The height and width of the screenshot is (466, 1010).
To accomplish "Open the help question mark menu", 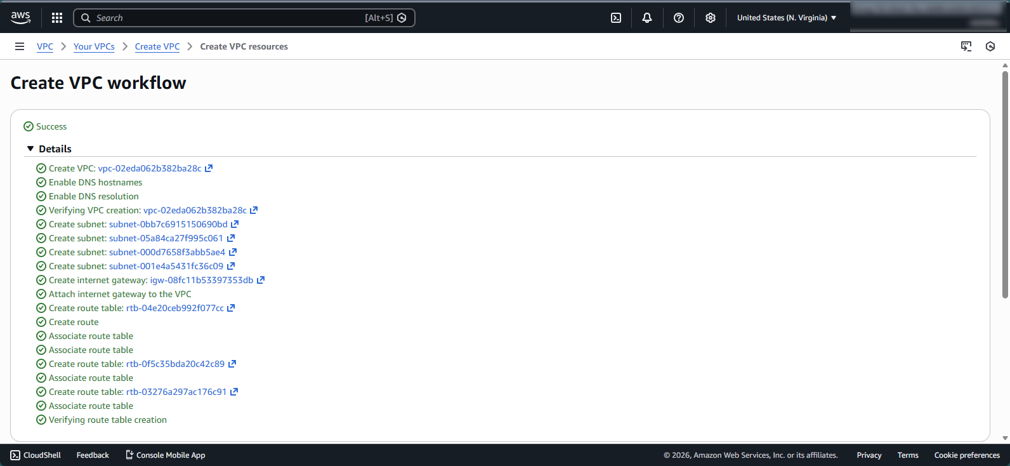I will point(679,18).
